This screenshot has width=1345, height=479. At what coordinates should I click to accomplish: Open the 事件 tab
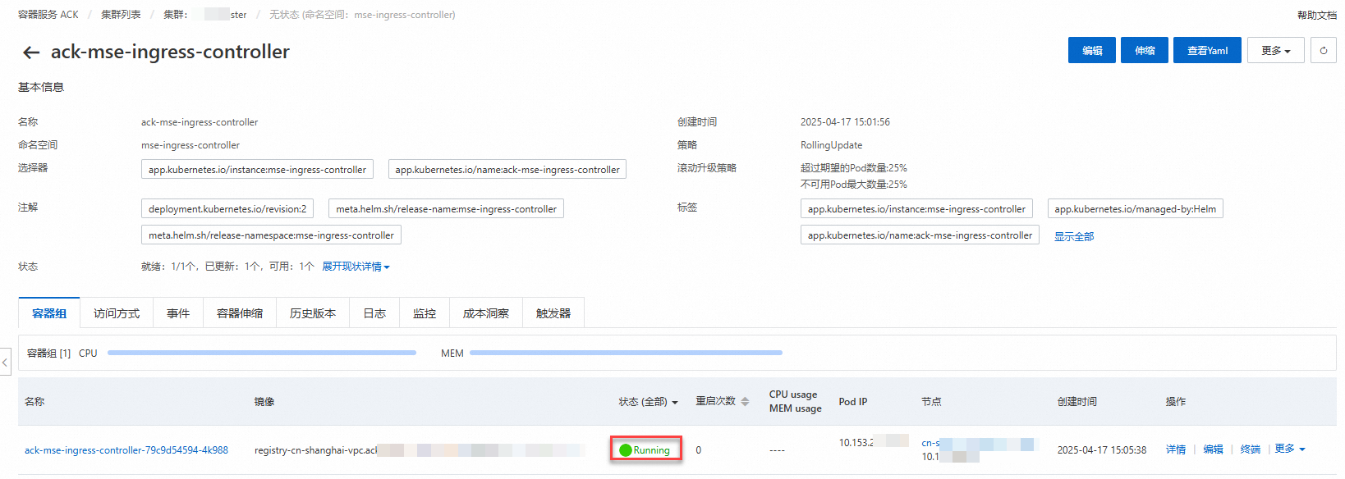[178, 313]
